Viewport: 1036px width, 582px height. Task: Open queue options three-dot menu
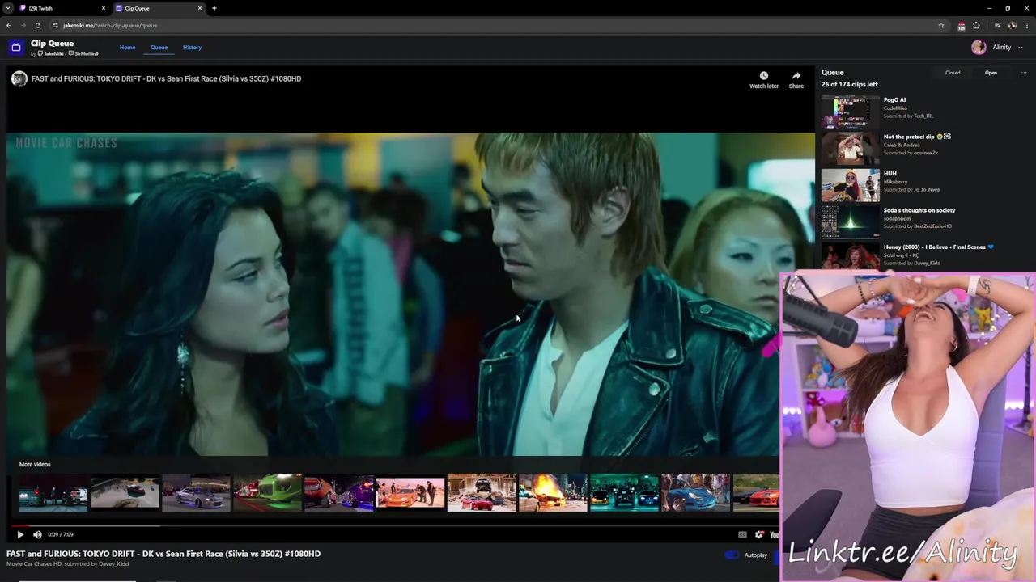click(x=1023, y=73)
